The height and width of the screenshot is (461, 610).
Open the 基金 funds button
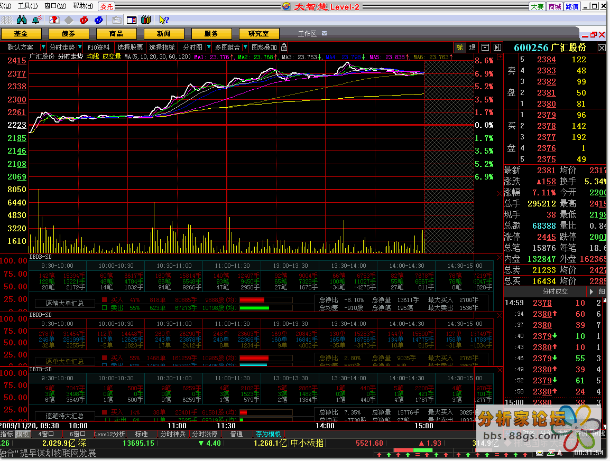point(21,34)
